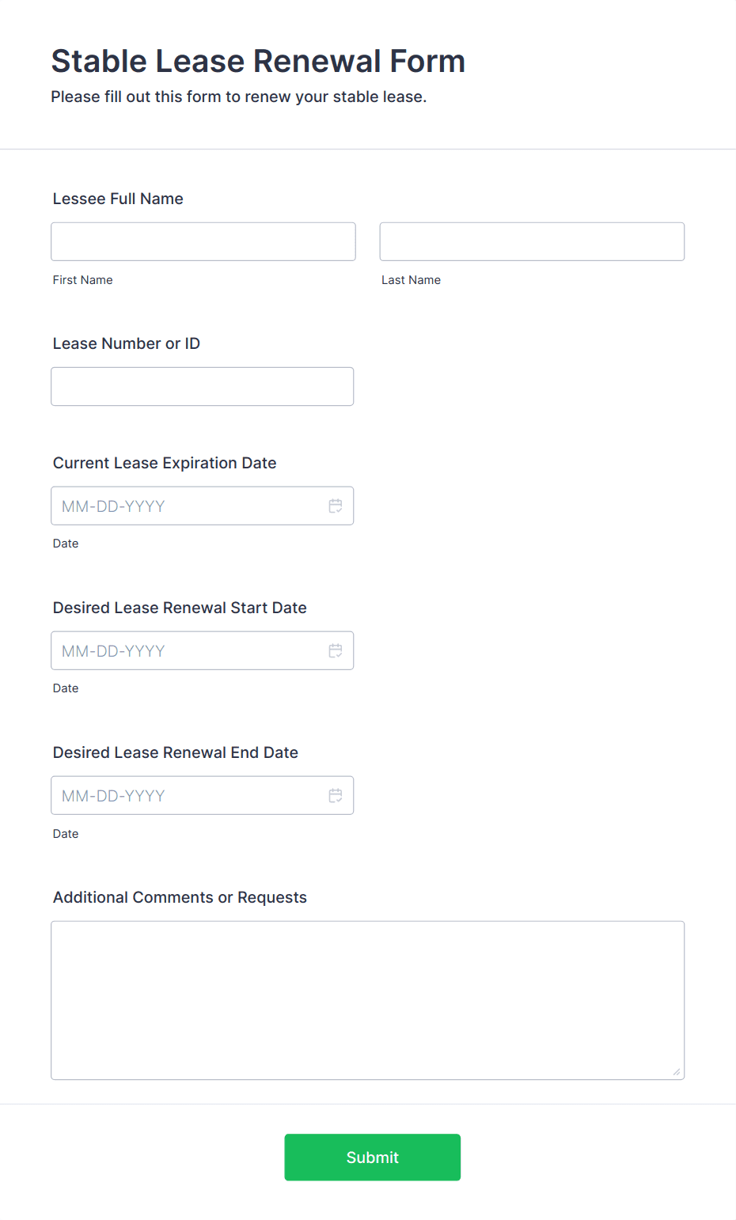Click the Last Name sublabel
Screen dimensions: 736x1220
tap(412, 280)
